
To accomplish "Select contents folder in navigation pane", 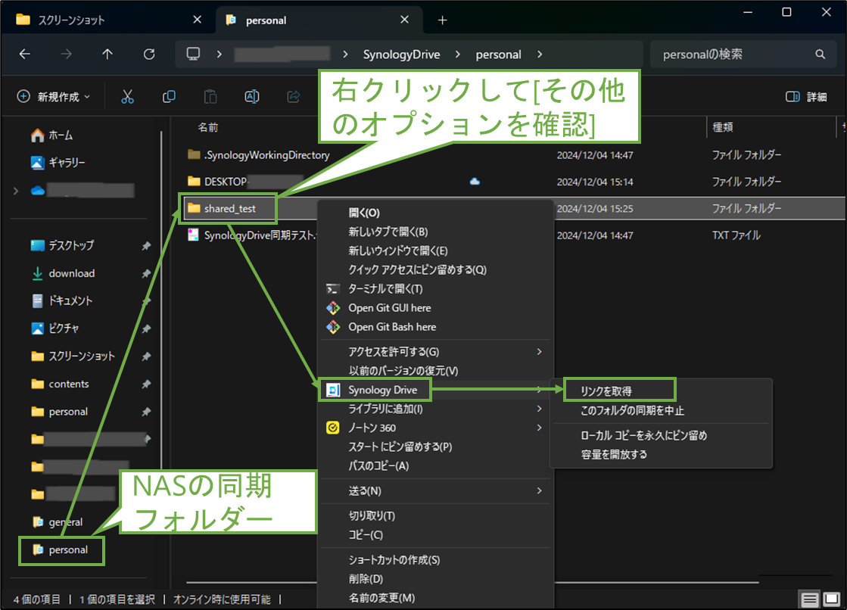I will 60,384.
